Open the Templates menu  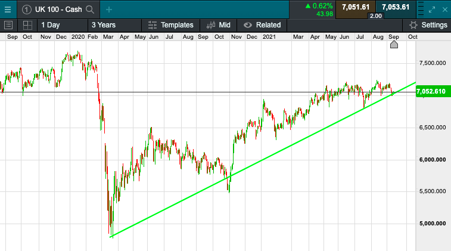[170, 25]
